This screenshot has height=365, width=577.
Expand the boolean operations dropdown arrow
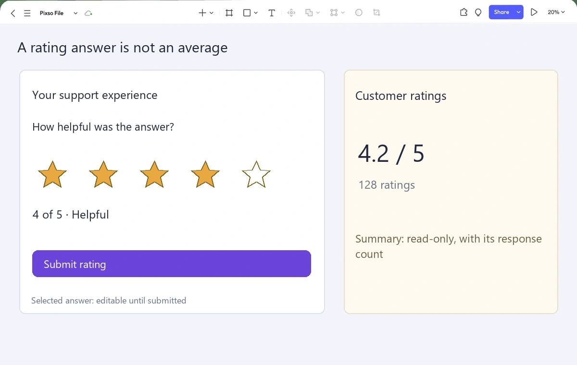pos(318,13)
